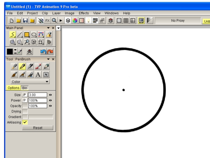Select the transform box tool
This screenshot has width=210, height=158.
point(41,42)
